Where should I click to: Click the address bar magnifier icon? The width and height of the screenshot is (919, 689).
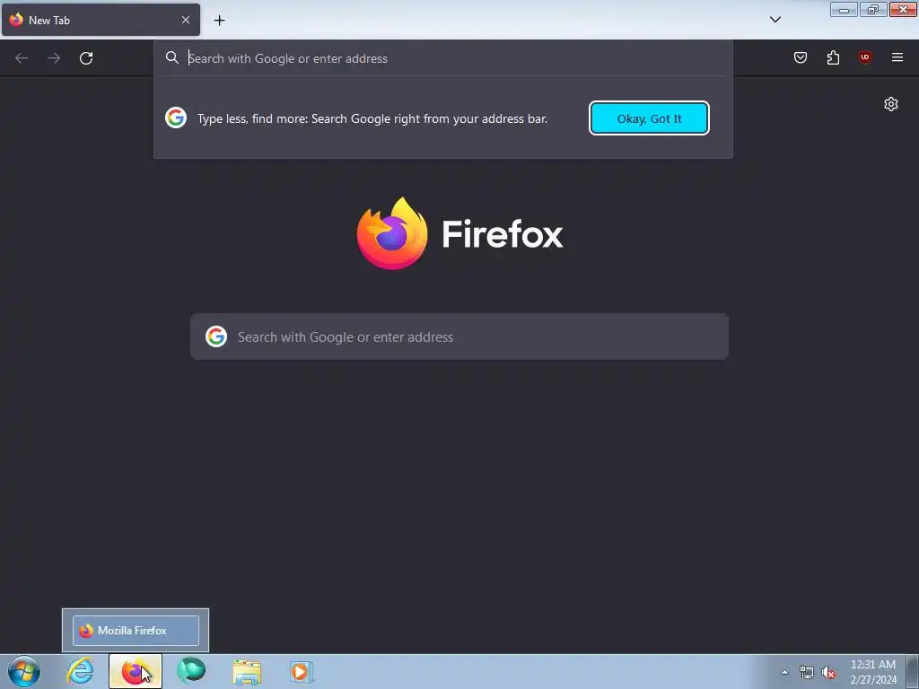pyautogui.click(x=171, y=57)
